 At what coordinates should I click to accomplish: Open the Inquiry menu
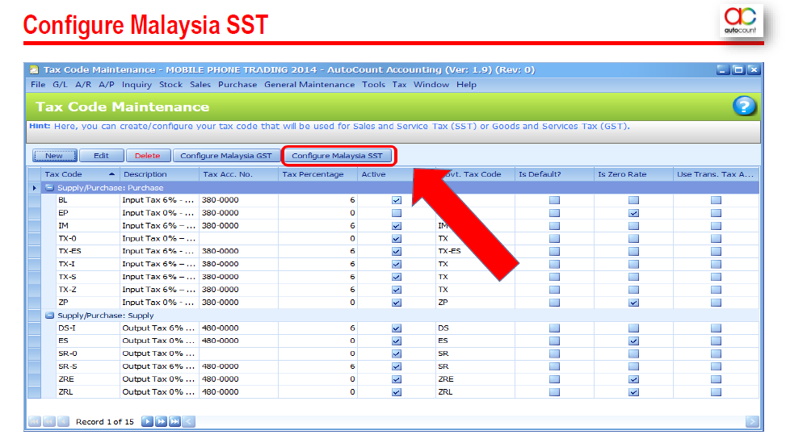pos(137,85)
